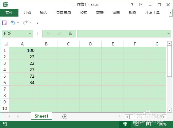The width and height of the screenshot is (173, 128).
Task: Click vertical scrollbar down arrow
Action: (169, 110)
